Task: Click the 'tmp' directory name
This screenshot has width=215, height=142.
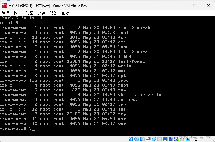Action: (x=122, y=114)
